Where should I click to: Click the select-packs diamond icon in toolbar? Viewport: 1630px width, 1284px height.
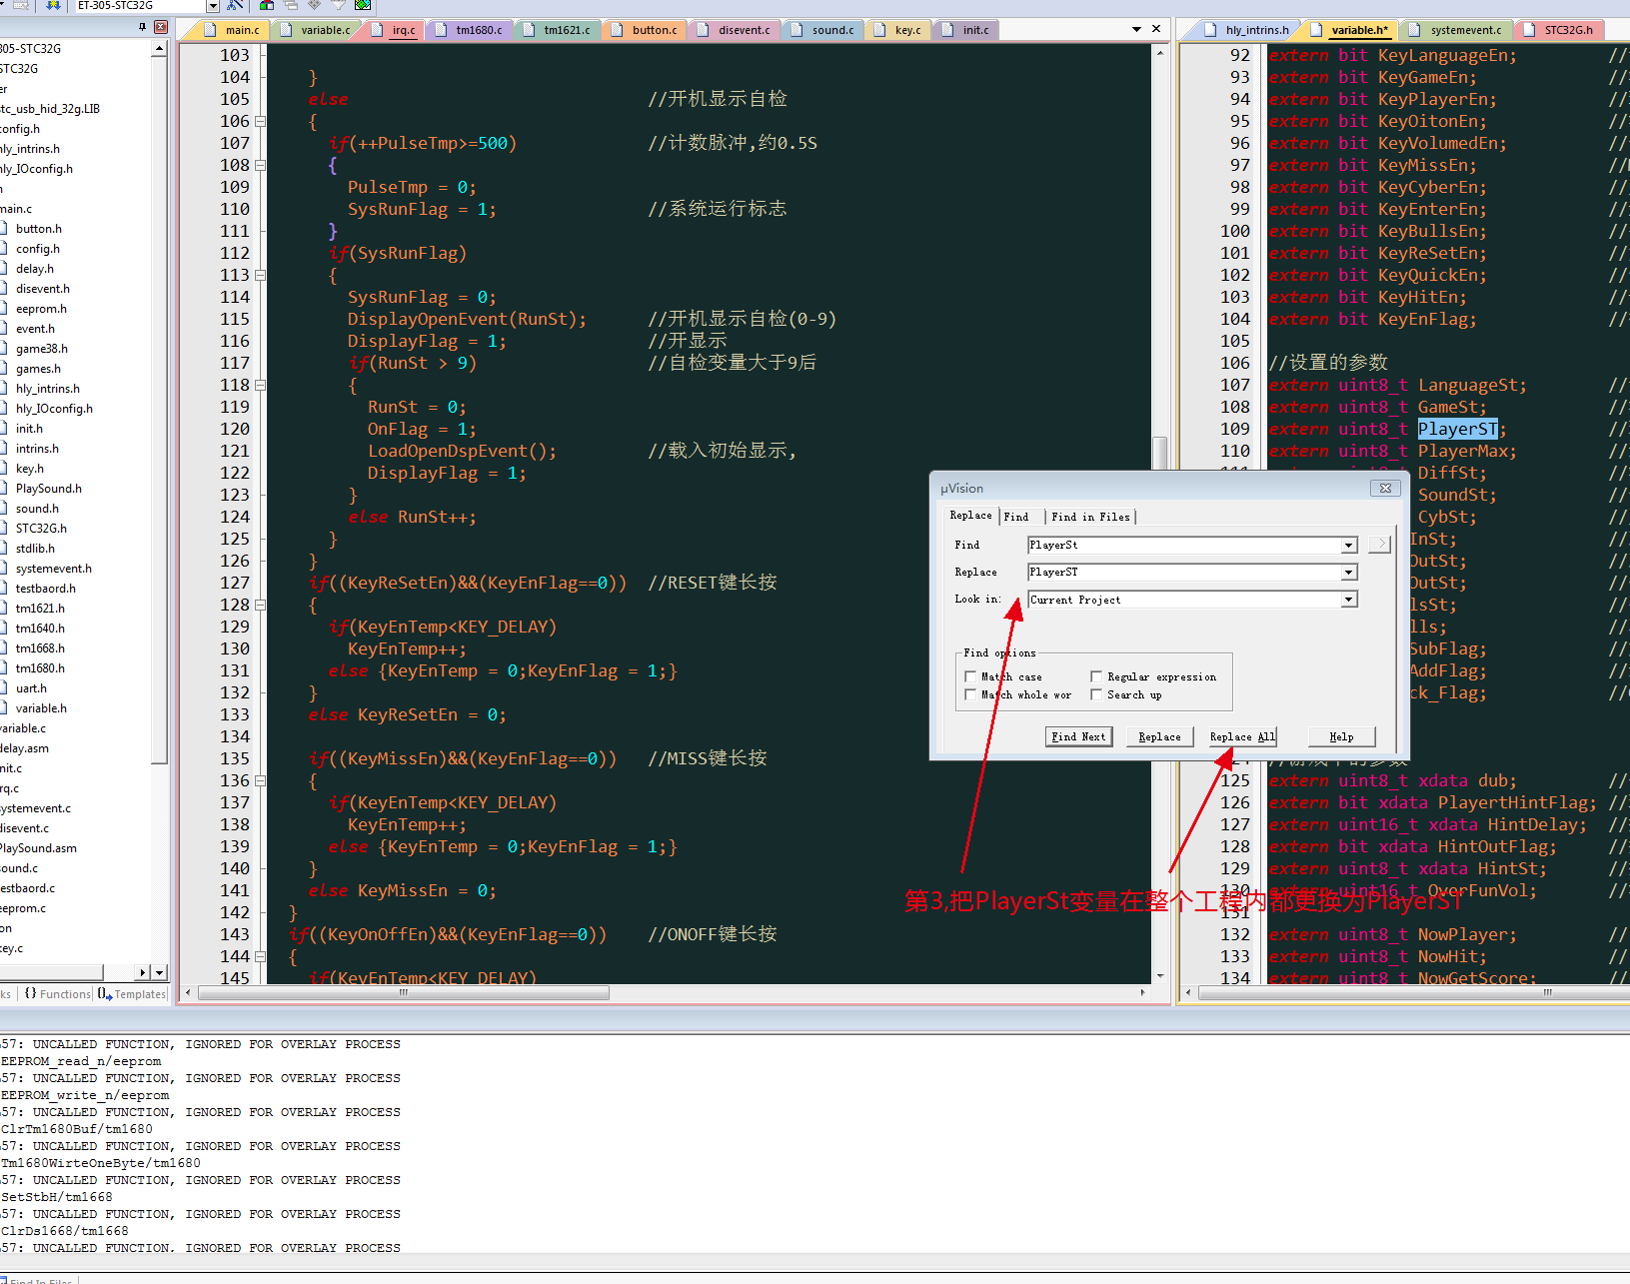315,5
